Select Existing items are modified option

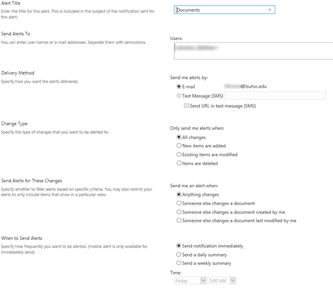(179, 154)
